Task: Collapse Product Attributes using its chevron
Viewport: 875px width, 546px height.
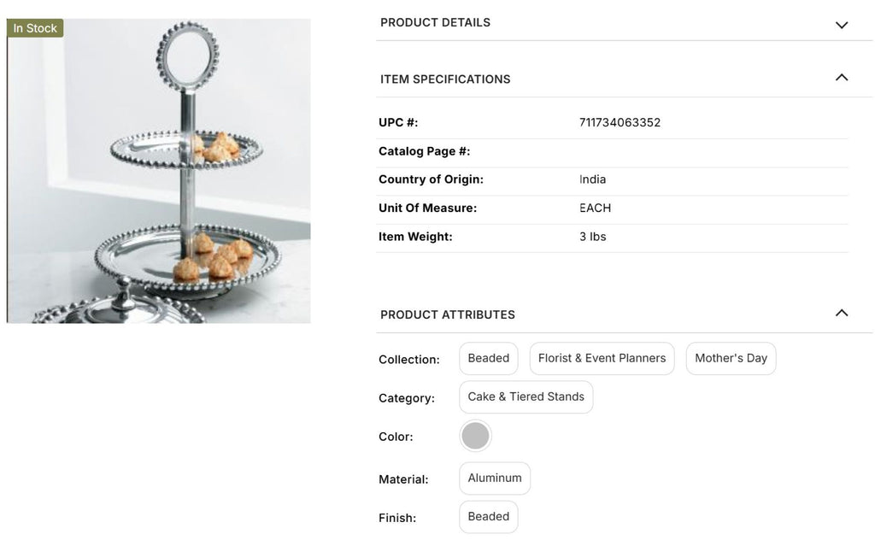Action: [x=842, y=313]
